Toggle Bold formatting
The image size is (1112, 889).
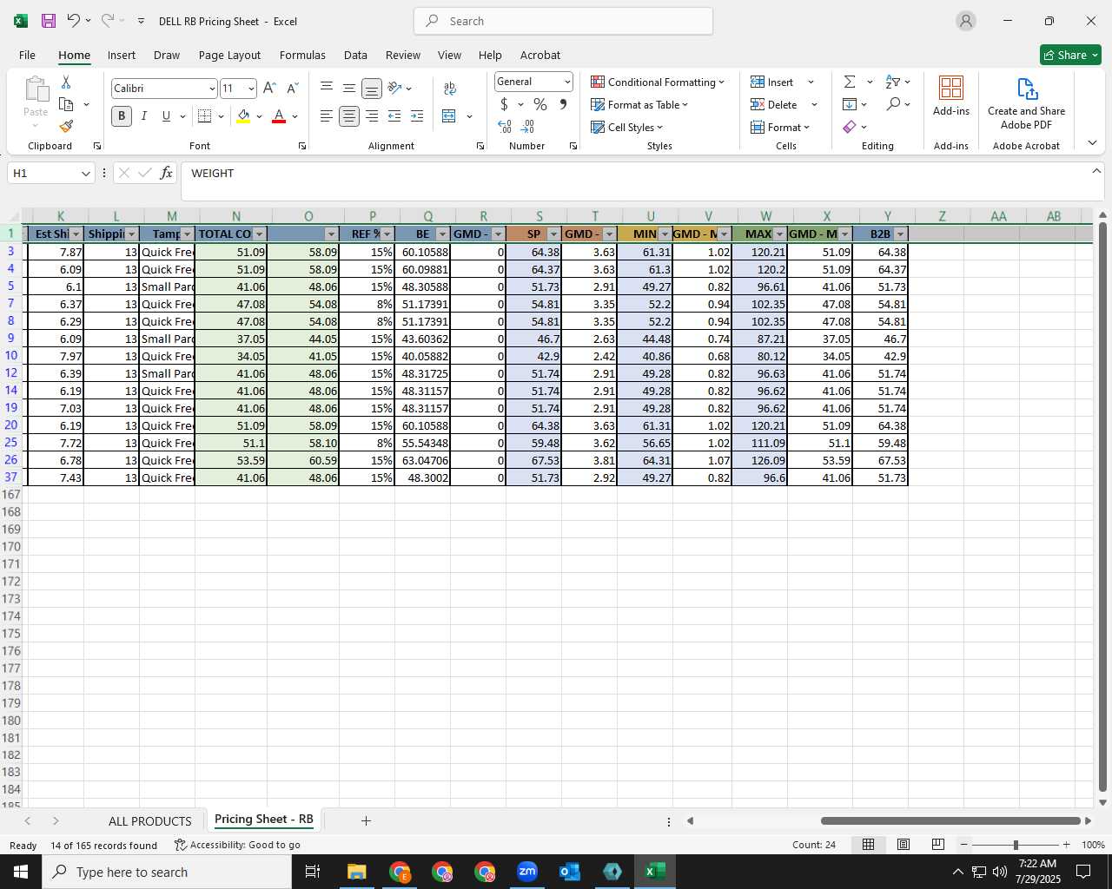122,116
